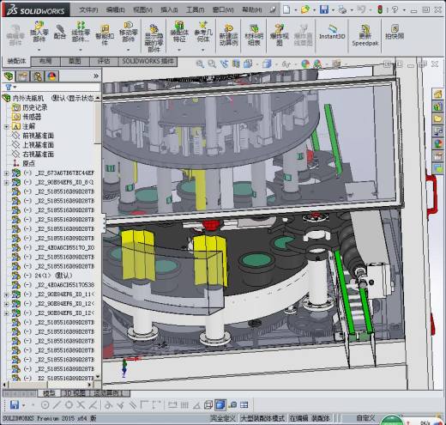Image resolution: width=446 pixels, height=425 pixels.
Task: Select the 前视基准面 plane in tree
Action: 38,136
